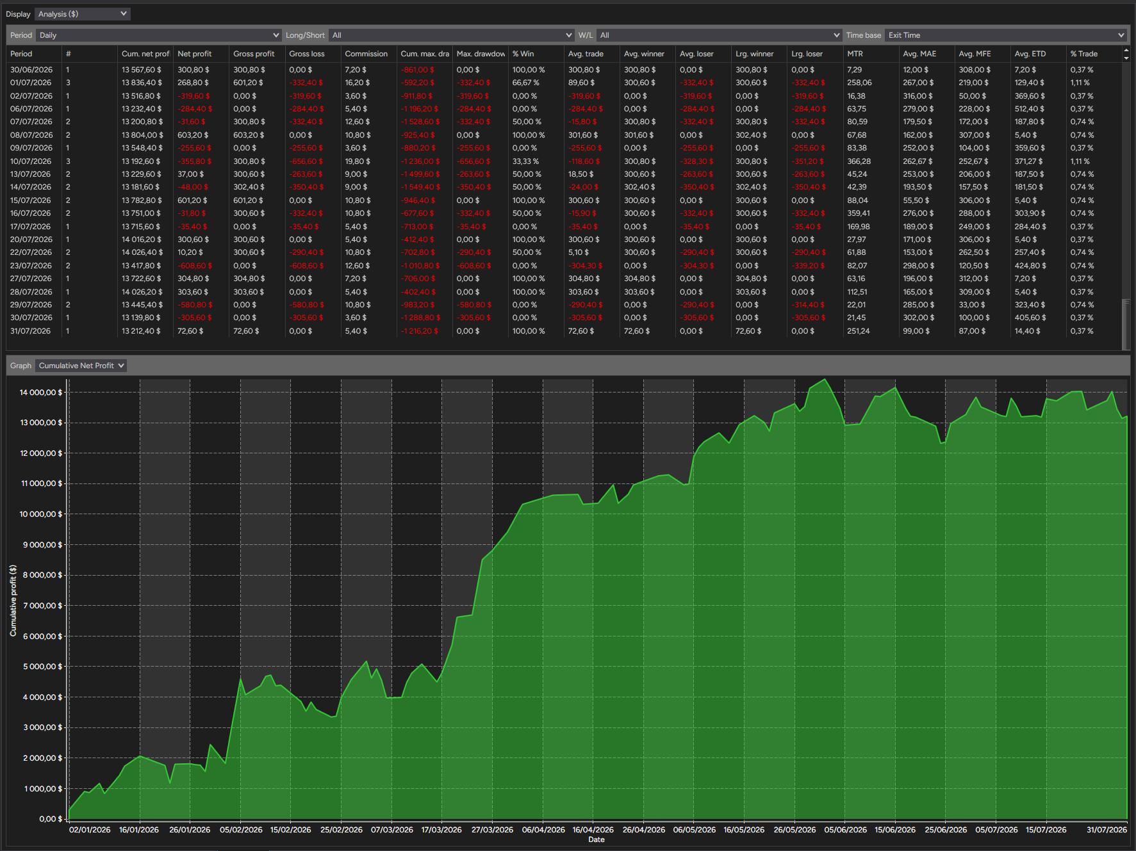
Task: Select the 27/07/2026 period row
Action: (564, 279)
